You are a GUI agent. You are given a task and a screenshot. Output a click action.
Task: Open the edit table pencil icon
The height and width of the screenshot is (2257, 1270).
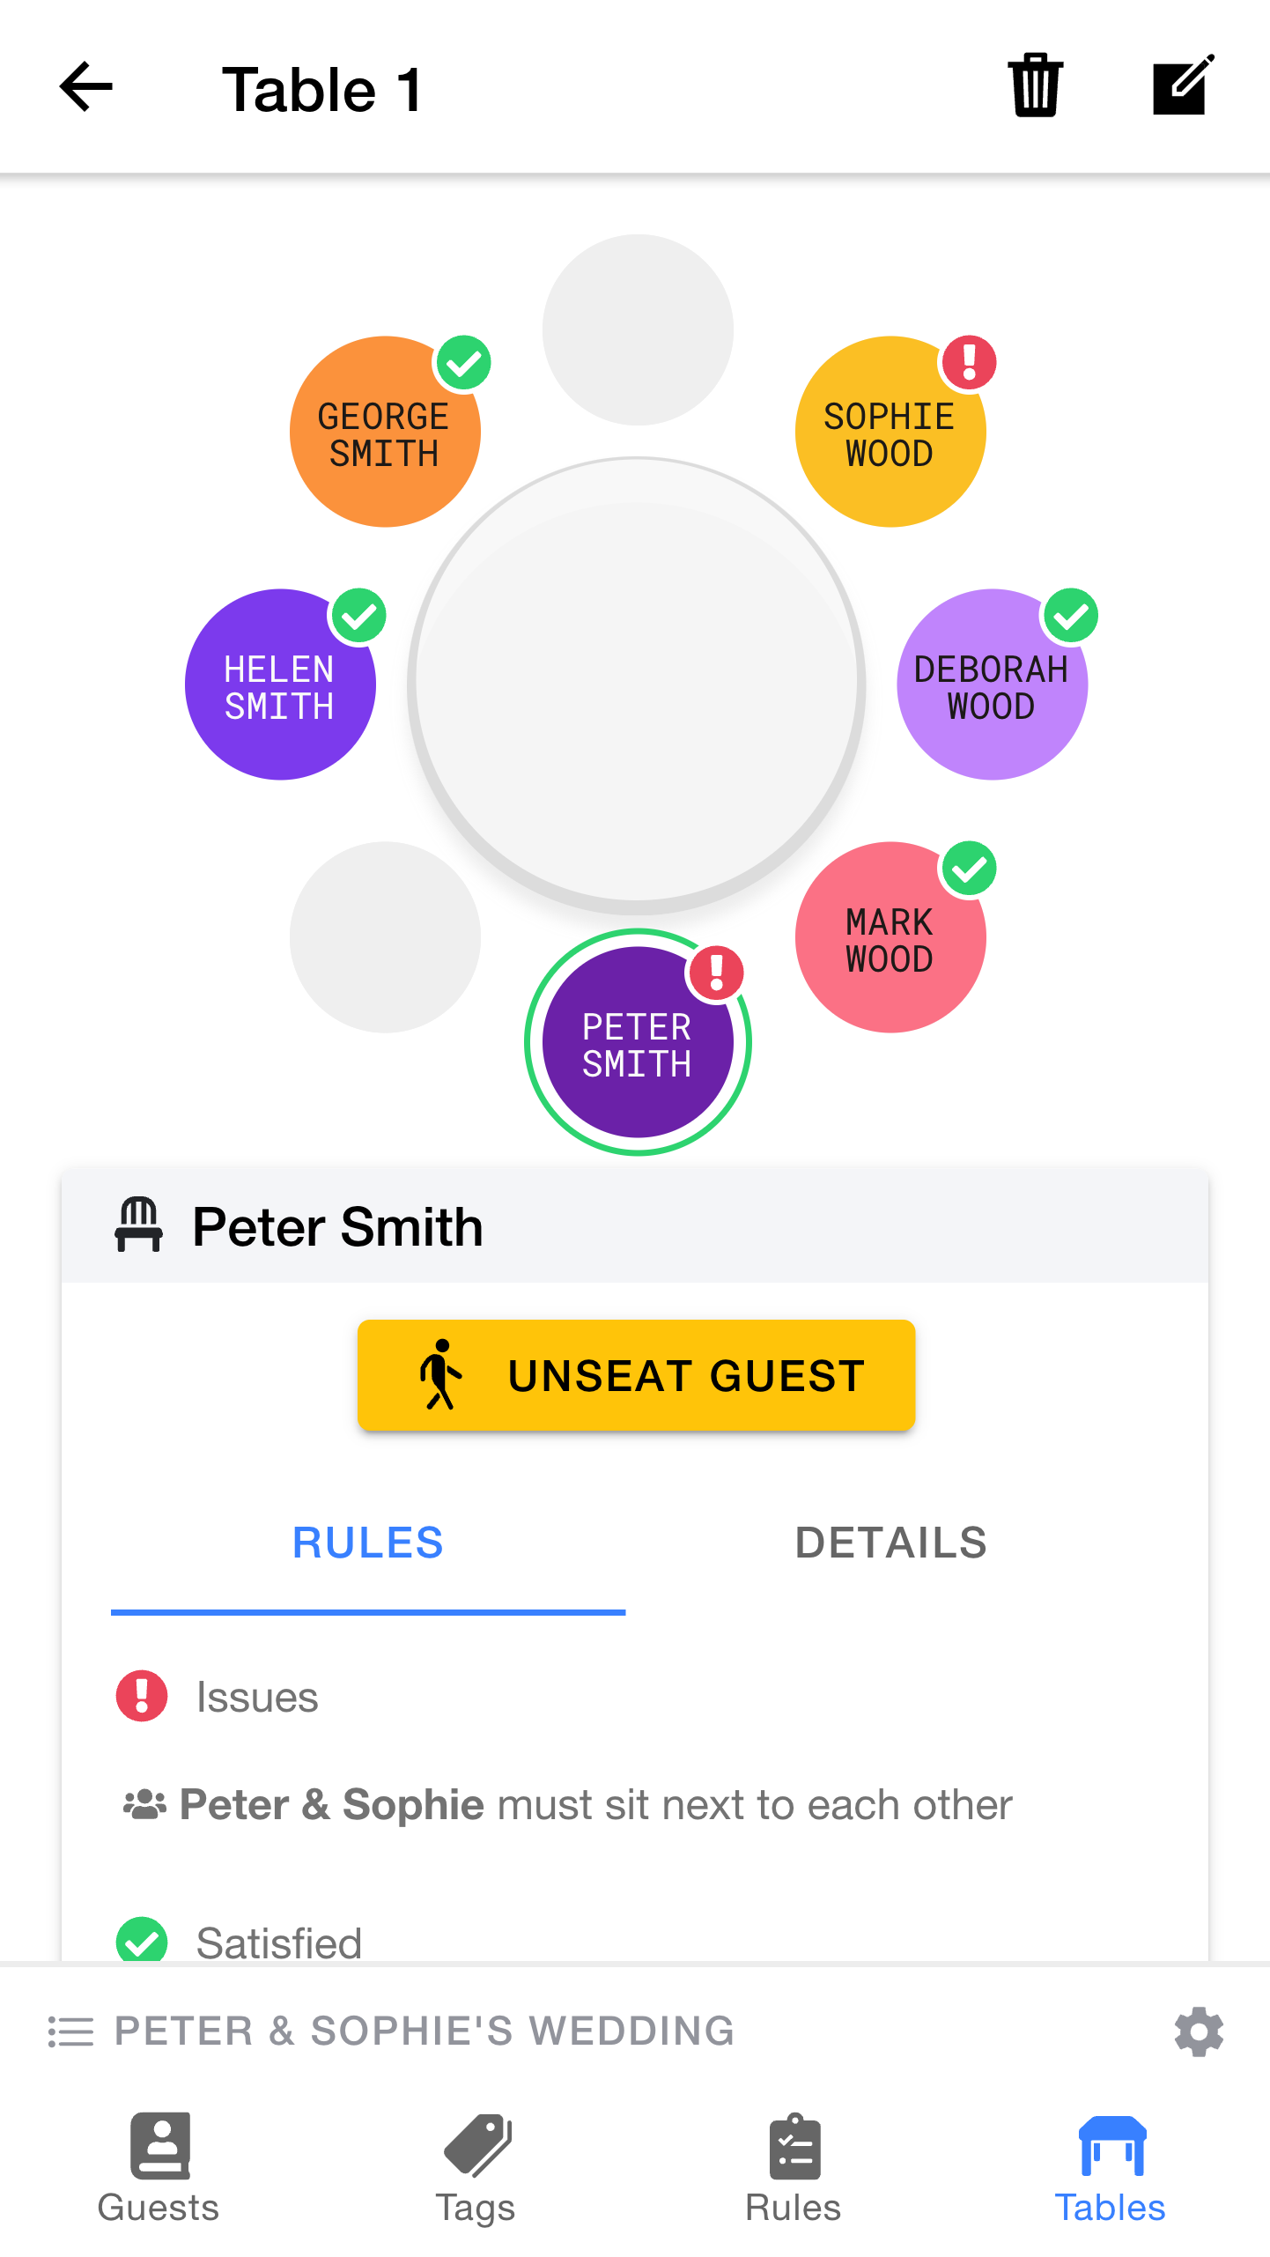click(x=1182, y=85)
